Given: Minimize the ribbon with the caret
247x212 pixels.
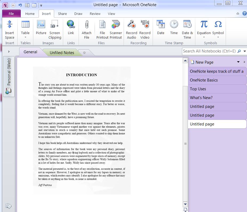Looking at the screenshot, I should [x=238, y=14].
